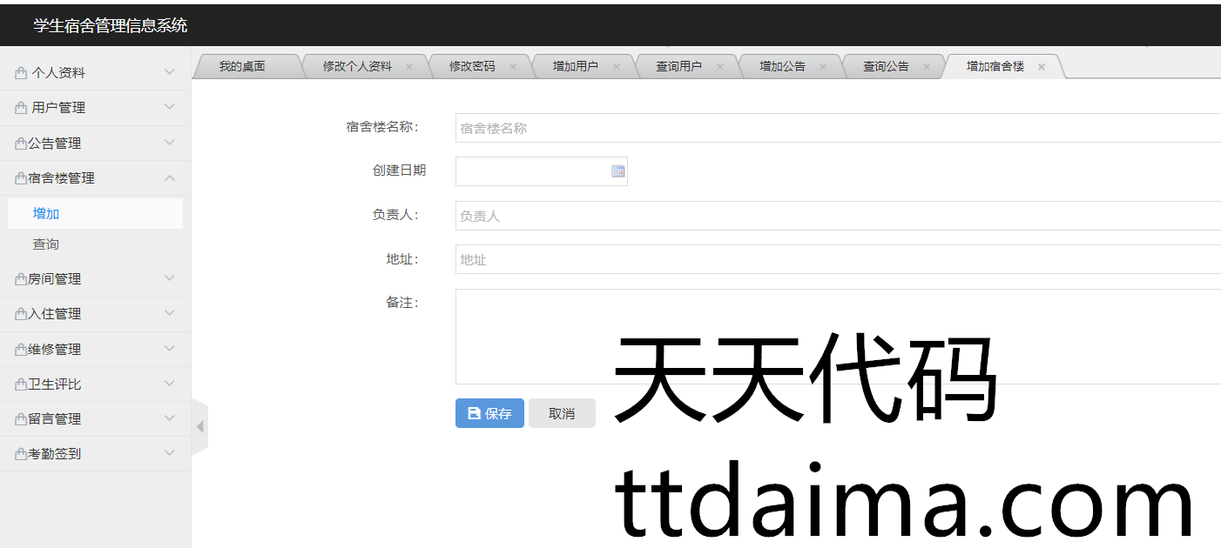The height and width of the screenshot is (548, 1221).
Task: Focus the 宿舍楼名称 input field
Action: pos(836,128)
